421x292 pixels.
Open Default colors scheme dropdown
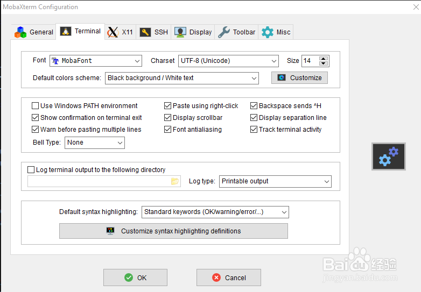click(x=182, y=78)
